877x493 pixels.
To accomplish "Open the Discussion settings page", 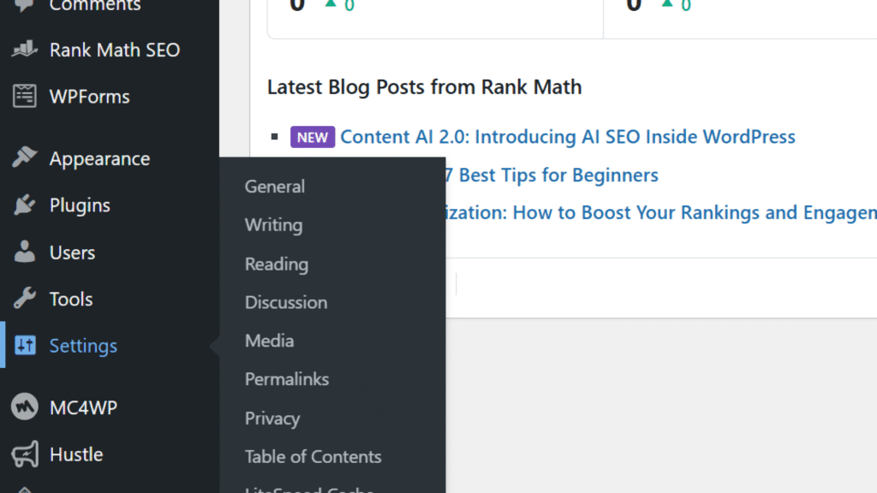I will pos(285,302).
